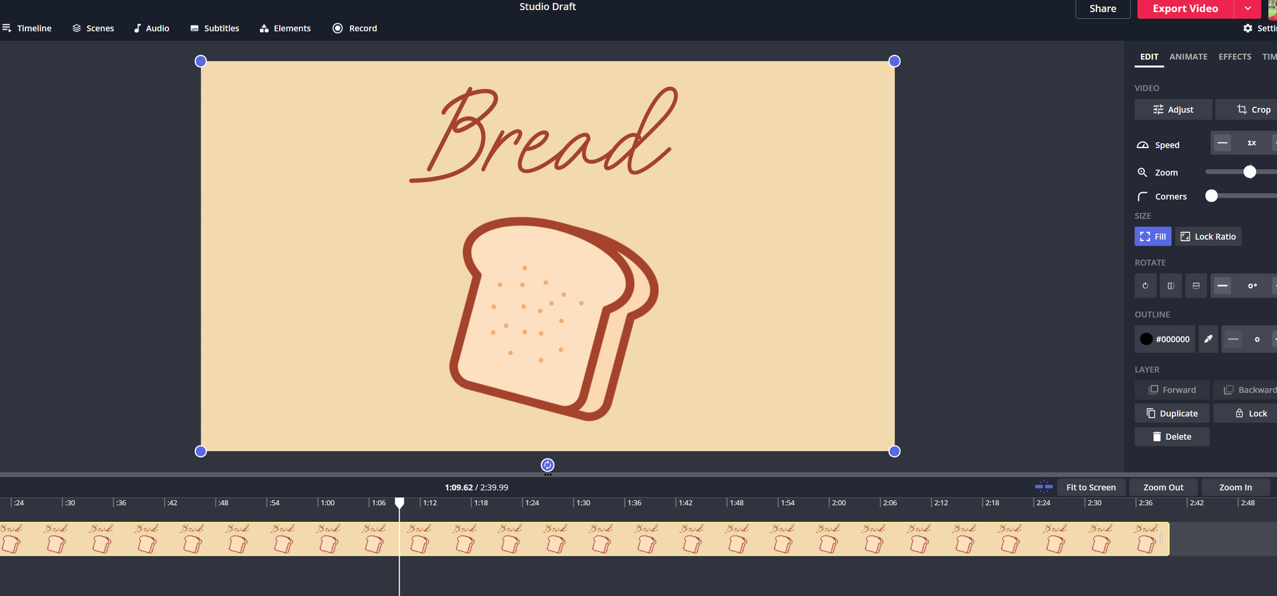Open Adjust video settings

click(1173, 110)
